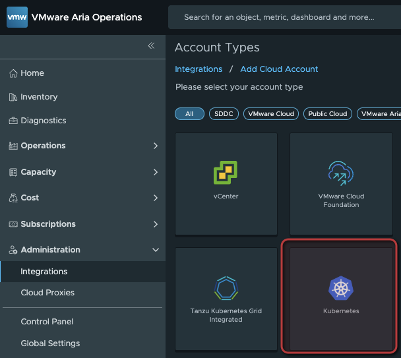
Task: Collapse the left navigation sidebar
Action: pos(151,45)
